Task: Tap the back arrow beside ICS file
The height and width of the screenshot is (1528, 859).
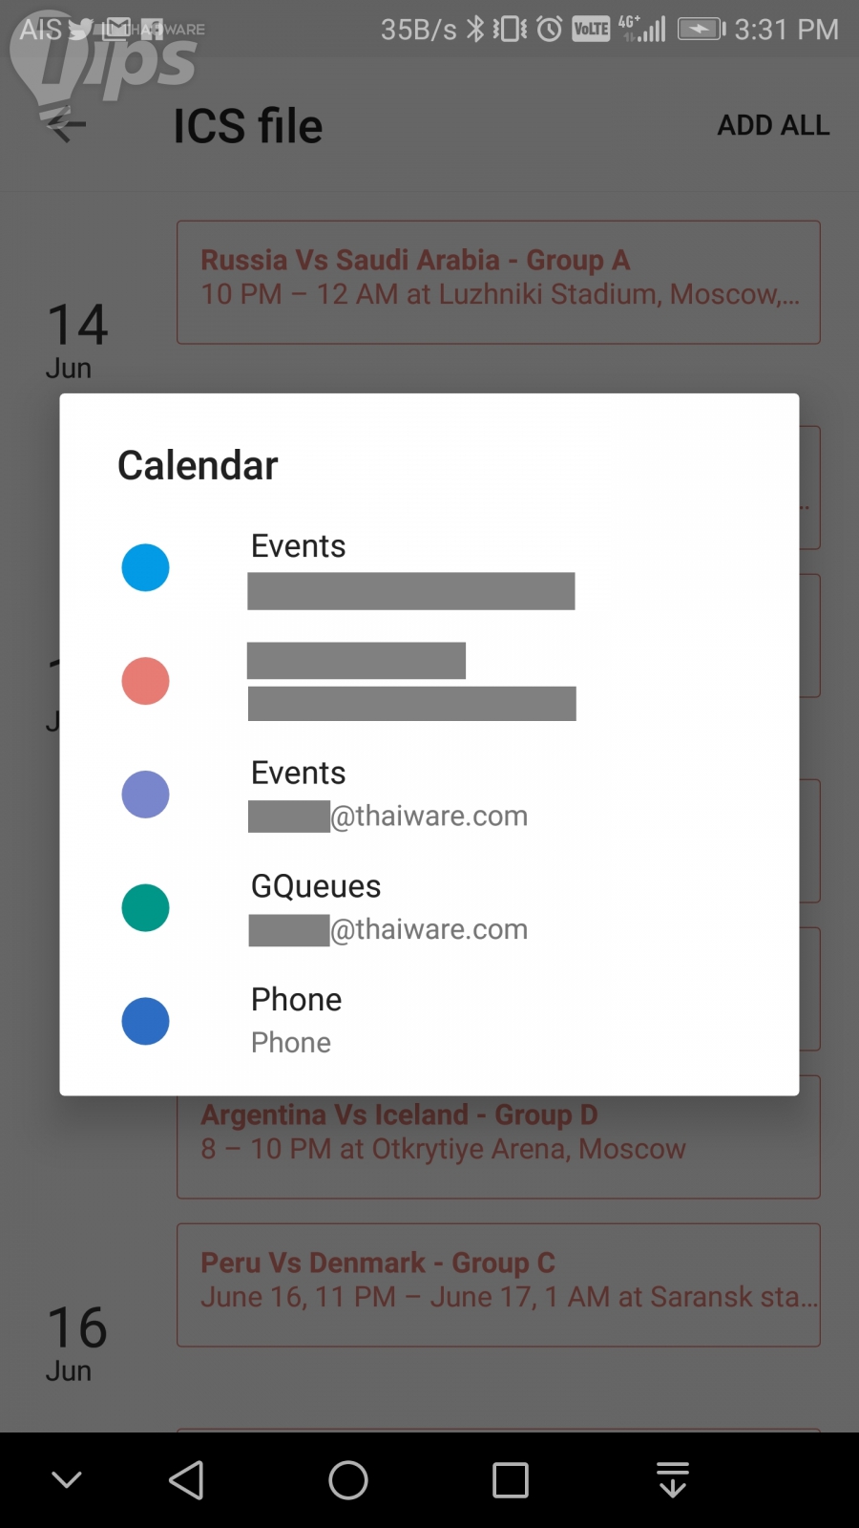Action: [65, 125]
